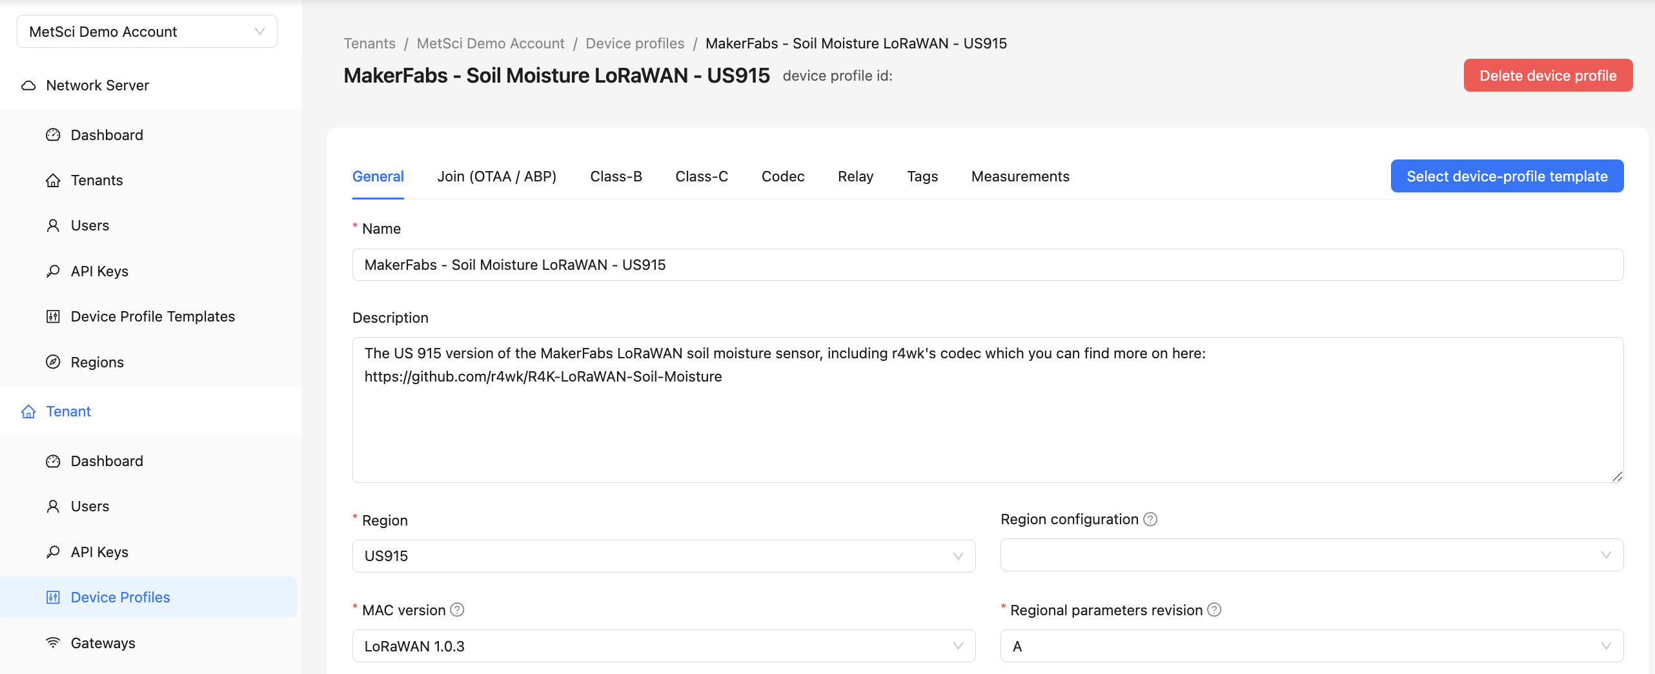
Task: Click the Device Profiles sidebar icon
Action: pos(54,597)
